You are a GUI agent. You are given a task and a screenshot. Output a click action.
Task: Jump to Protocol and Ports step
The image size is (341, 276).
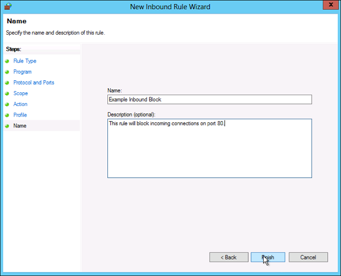(34, 83)
